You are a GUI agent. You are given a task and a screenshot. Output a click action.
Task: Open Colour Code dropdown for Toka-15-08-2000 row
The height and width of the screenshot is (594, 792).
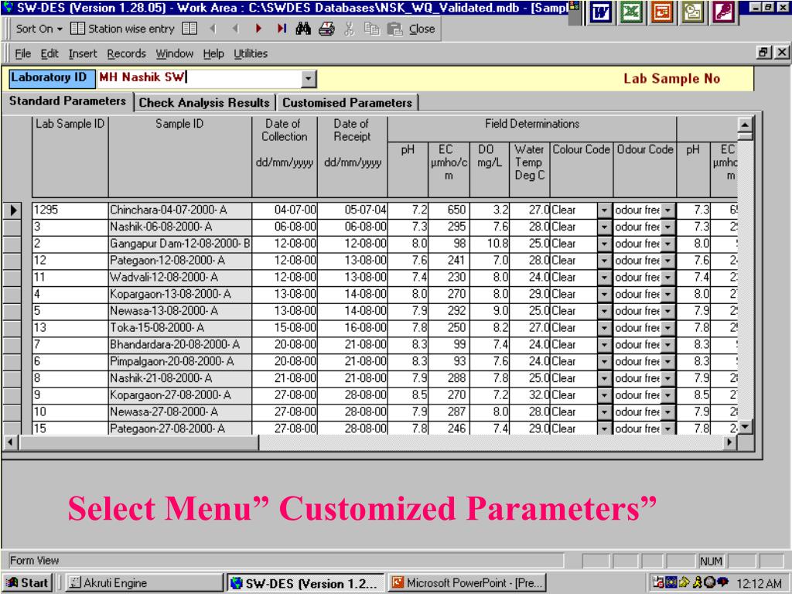604,328
